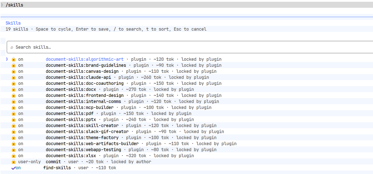
Task: Click the /skills command prompt line
Action: [x=186, y=5]
